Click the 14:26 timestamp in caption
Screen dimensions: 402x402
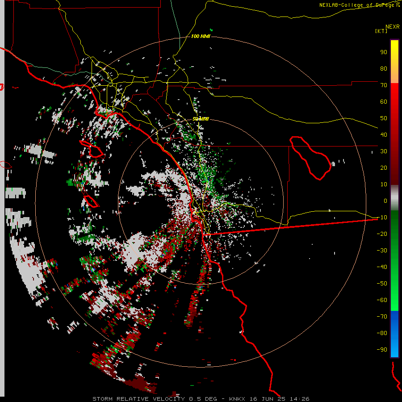coord(300,399)
